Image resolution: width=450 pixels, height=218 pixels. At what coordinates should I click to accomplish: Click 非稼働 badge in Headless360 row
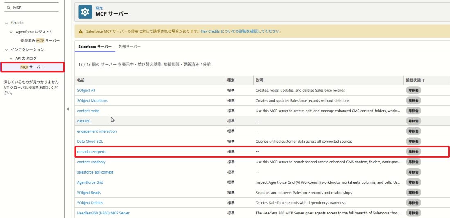413,213
